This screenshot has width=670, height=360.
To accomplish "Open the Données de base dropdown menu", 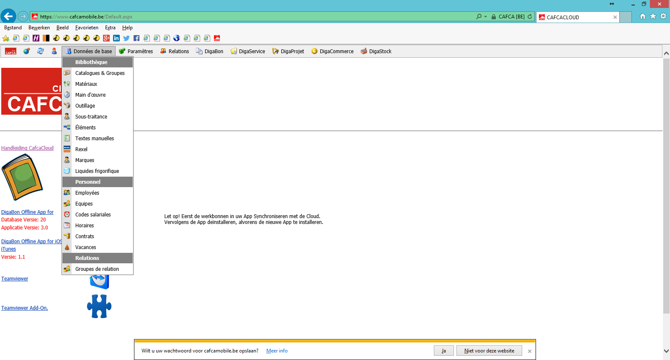I will [x=89, y=51].
